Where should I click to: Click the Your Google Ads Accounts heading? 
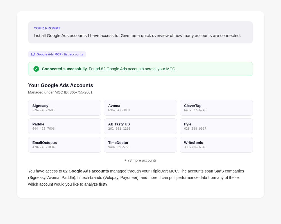[x=60, y=85]
